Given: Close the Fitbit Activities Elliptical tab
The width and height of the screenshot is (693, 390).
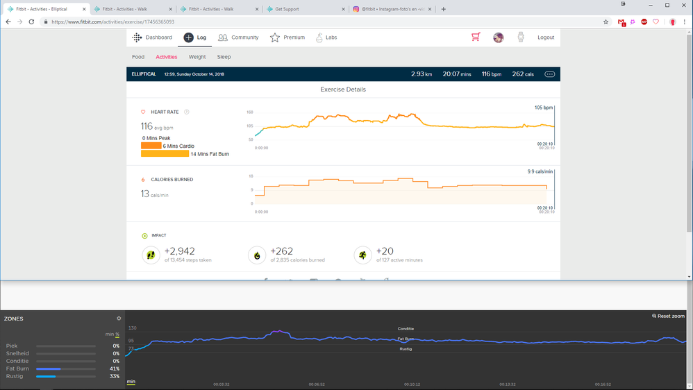Looking at the screenshot, I should (x=84, y=9).
